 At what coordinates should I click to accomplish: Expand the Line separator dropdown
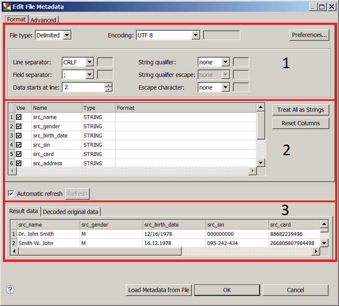[x=89, y=62]
